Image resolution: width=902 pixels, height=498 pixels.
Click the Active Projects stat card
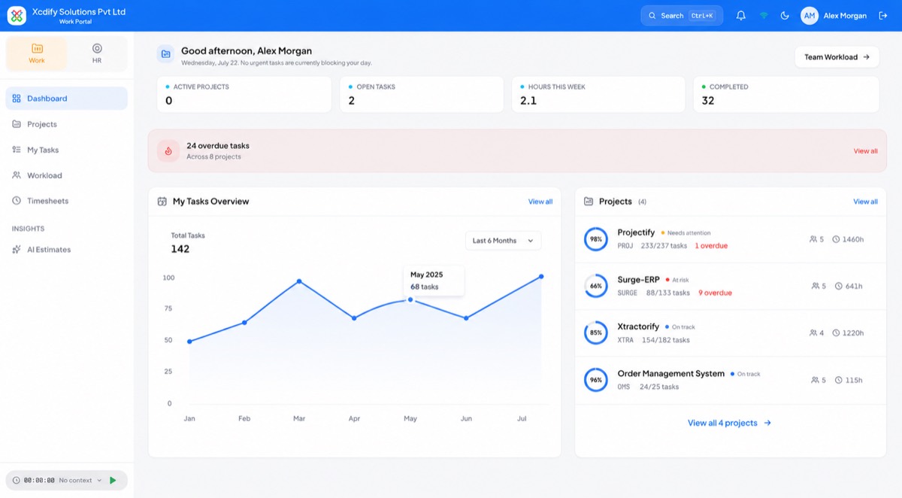tap(244, 94)
